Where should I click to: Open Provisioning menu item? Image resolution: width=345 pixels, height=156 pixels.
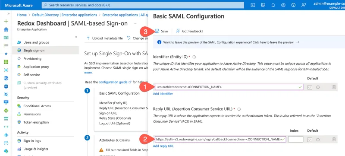click(x=32, y=59)
